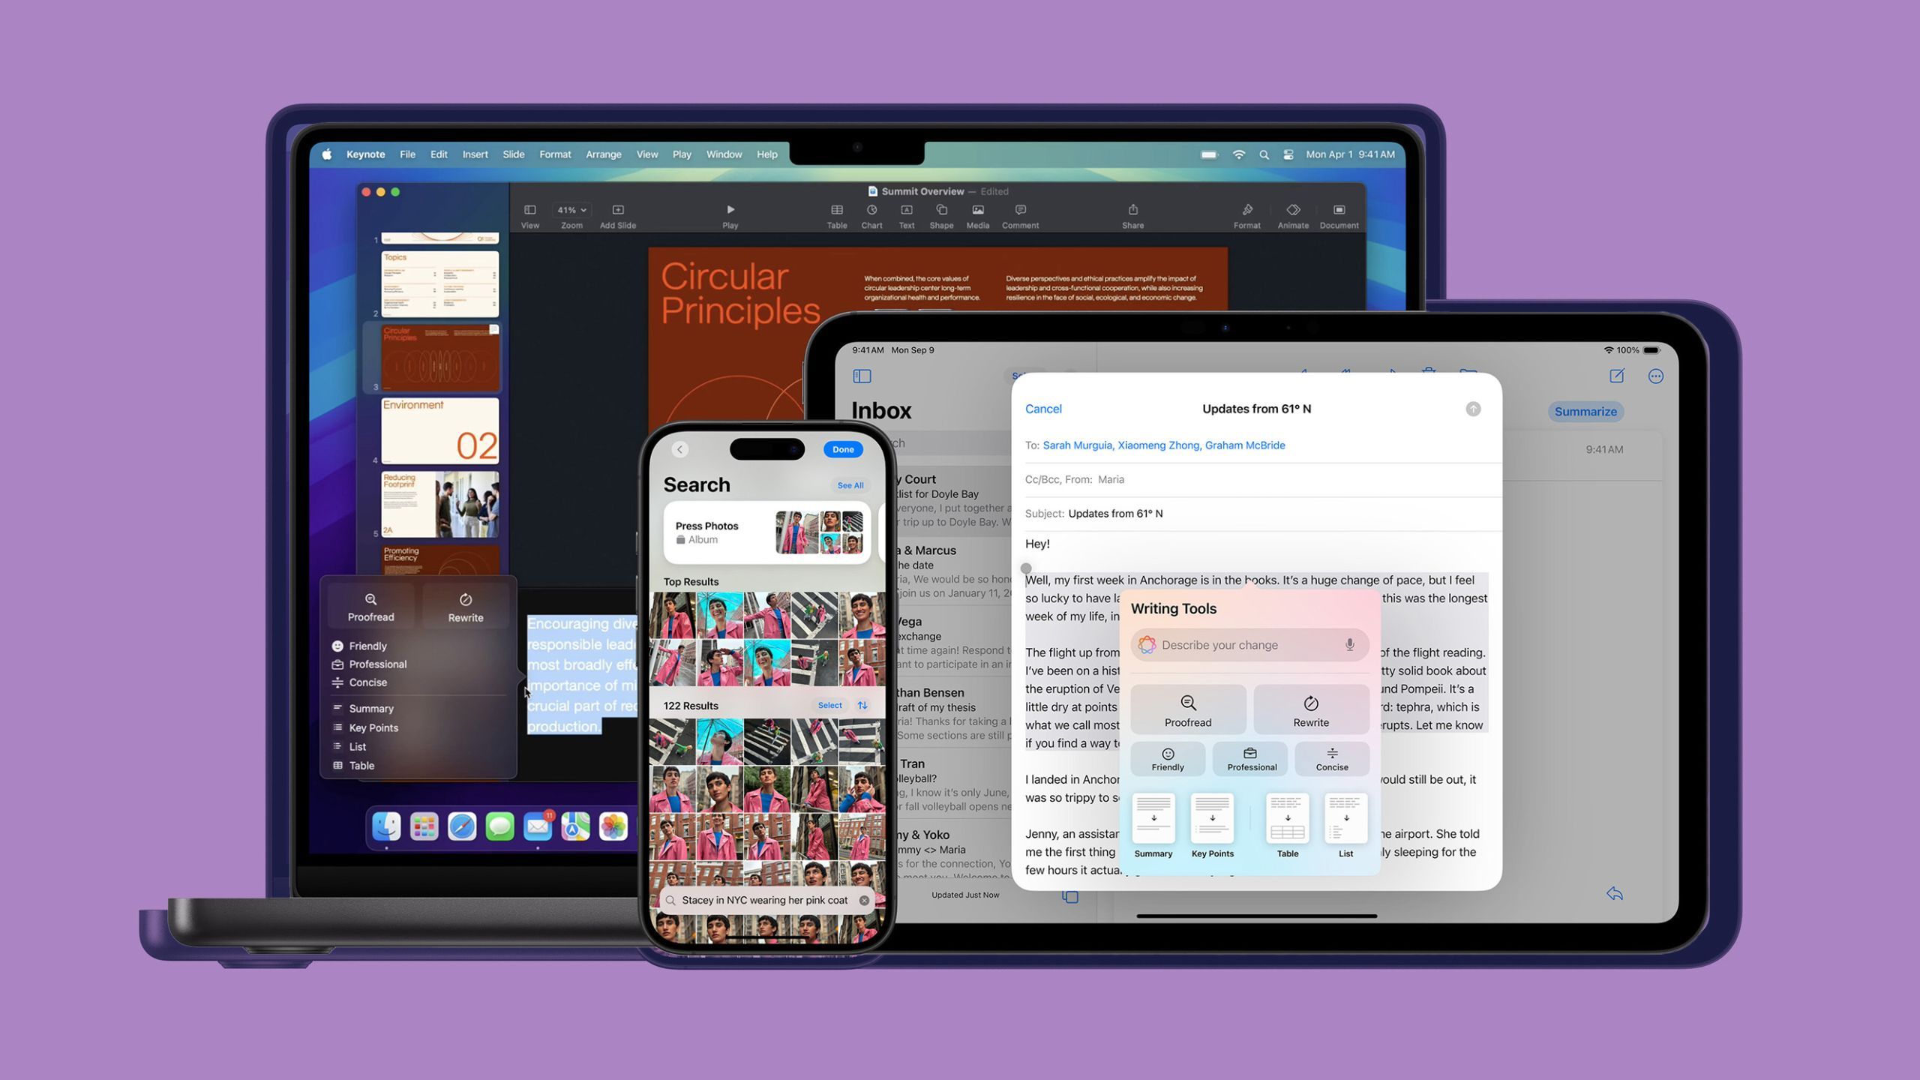Click the Arrange menu in Keynote menu bar
This screenshot has width=1920, height=1080.
point(603,154)
